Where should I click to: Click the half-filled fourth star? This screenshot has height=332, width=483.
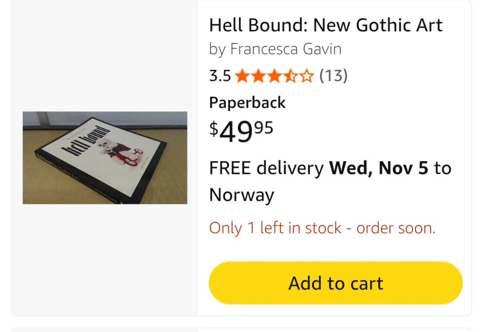(x=290, y=76)
